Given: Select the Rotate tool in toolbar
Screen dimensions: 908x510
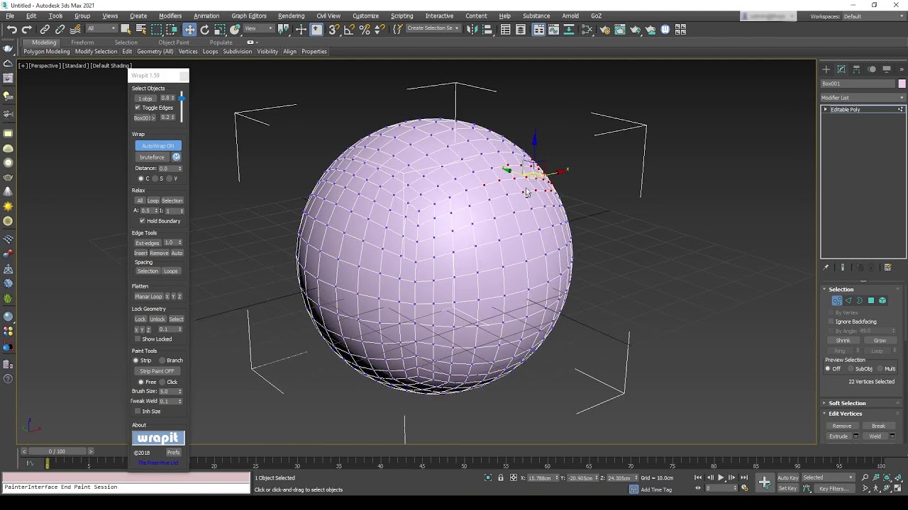Looking at the screenshot, I should (205, 29).
